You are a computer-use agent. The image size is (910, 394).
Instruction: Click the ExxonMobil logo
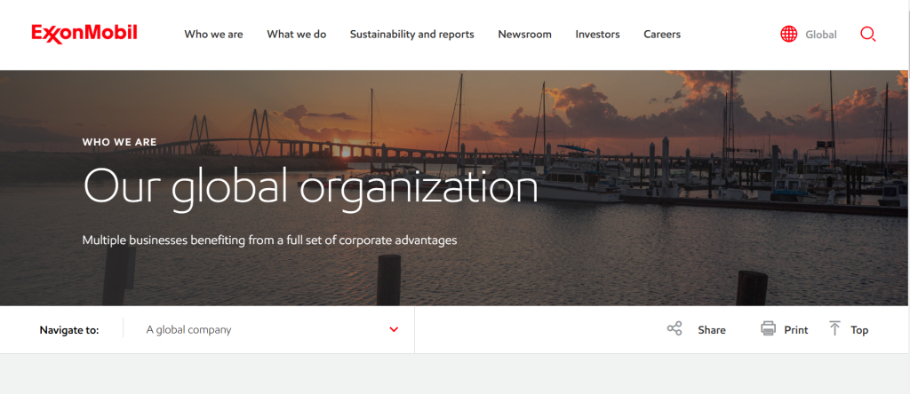[x=84, y=34]
